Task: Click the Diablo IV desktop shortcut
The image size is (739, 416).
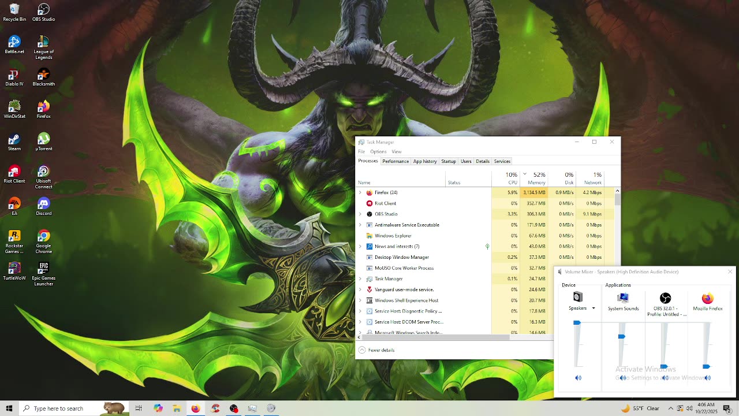Action: point(14,77)
